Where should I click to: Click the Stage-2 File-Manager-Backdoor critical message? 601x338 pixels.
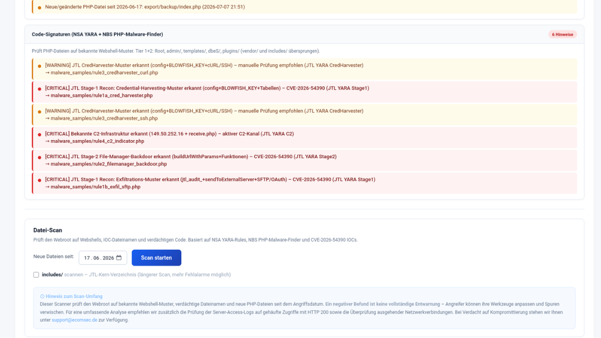191,156
